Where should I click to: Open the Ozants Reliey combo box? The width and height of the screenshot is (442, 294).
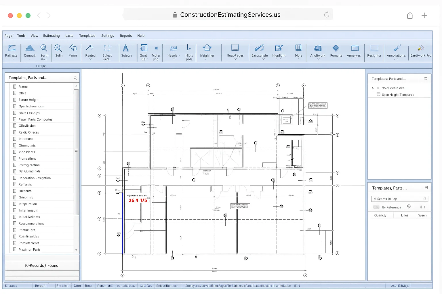[x=399, y=199]
